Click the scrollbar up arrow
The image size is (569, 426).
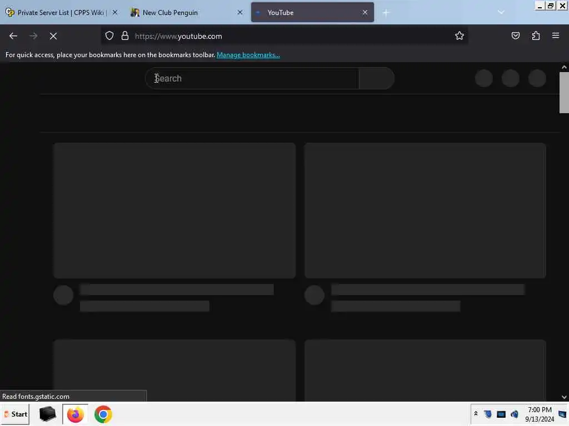(564, 67)
